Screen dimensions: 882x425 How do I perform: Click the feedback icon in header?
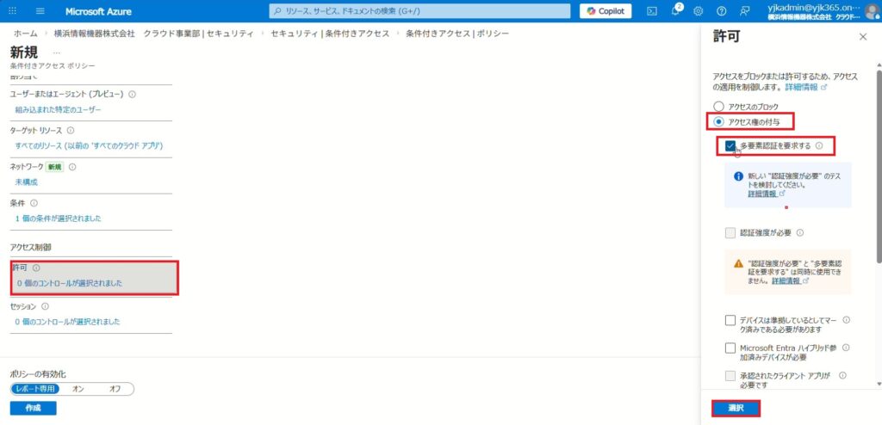[743, 11]
